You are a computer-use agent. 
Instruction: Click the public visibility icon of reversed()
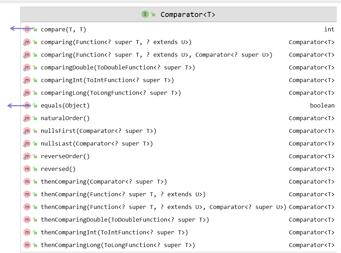[x=35, y=169]
